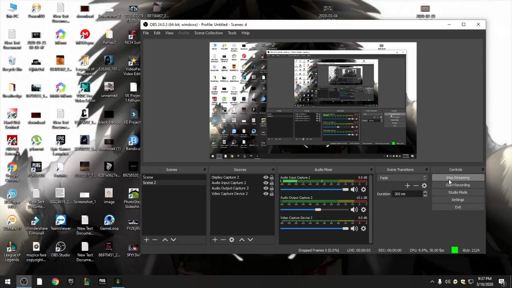The height and width of the screenshot is (288, 512).
Task: Add scene transition with plus icon
Action: (407, 186)
